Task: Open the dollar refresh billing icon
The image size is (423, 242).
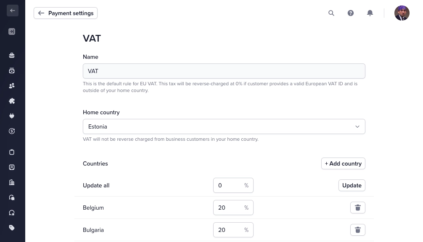Action: (12, 131)
